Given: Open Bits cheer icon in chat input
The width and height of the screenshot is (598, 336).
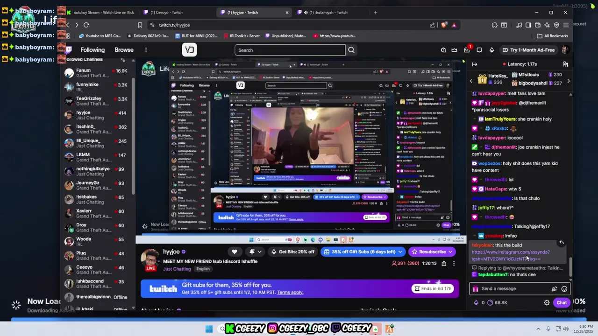Looking at the screenshot, I should [554, 289].
